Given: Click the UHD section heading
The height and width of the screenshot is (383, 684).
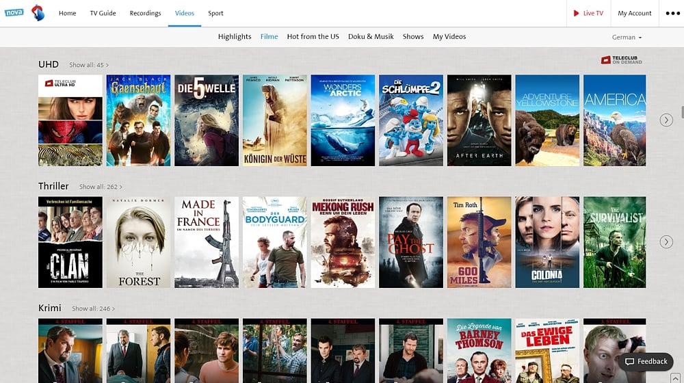Looking at the screenshot, I should (49, 64).
